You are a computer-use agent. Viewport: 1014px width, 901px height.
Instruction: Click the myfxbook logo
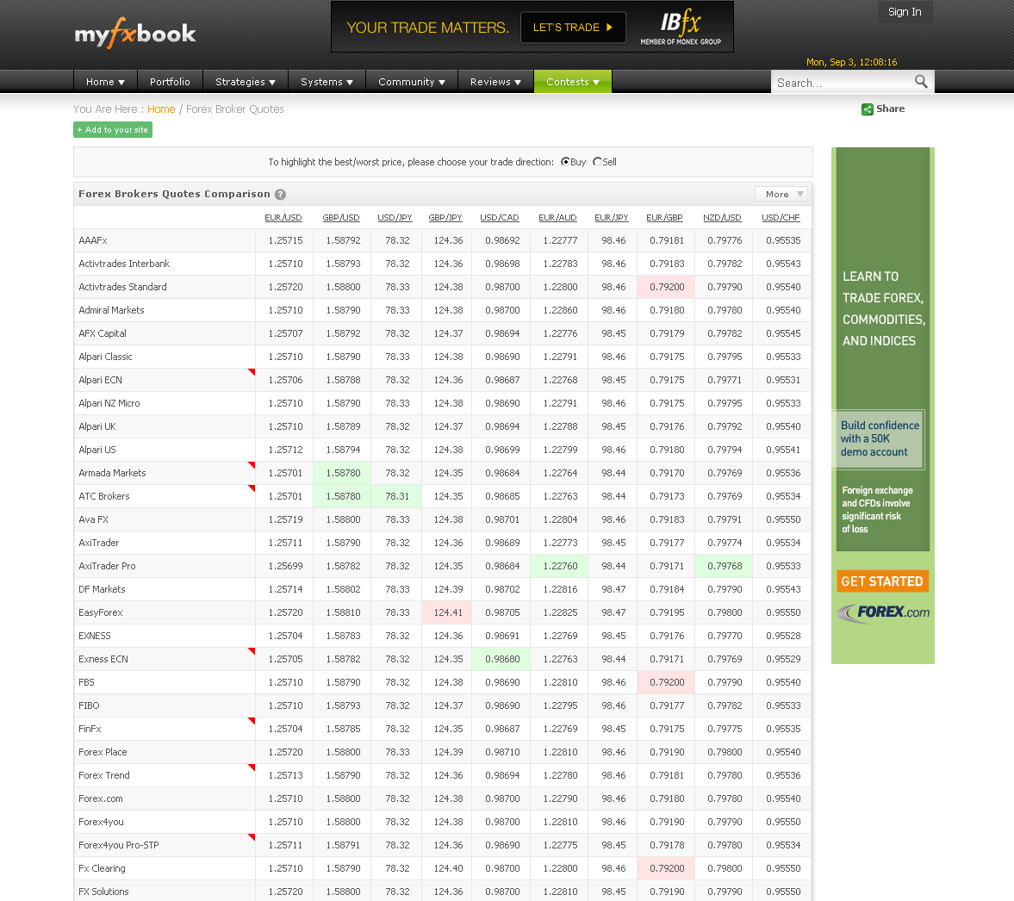pos(135,33)
